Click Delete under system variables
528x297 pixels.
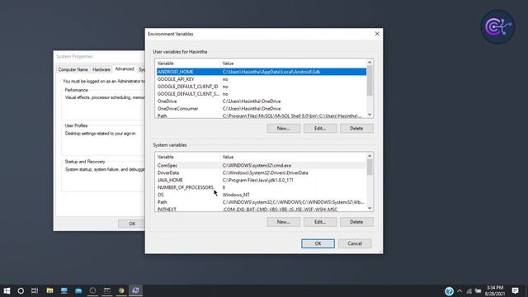356,222
